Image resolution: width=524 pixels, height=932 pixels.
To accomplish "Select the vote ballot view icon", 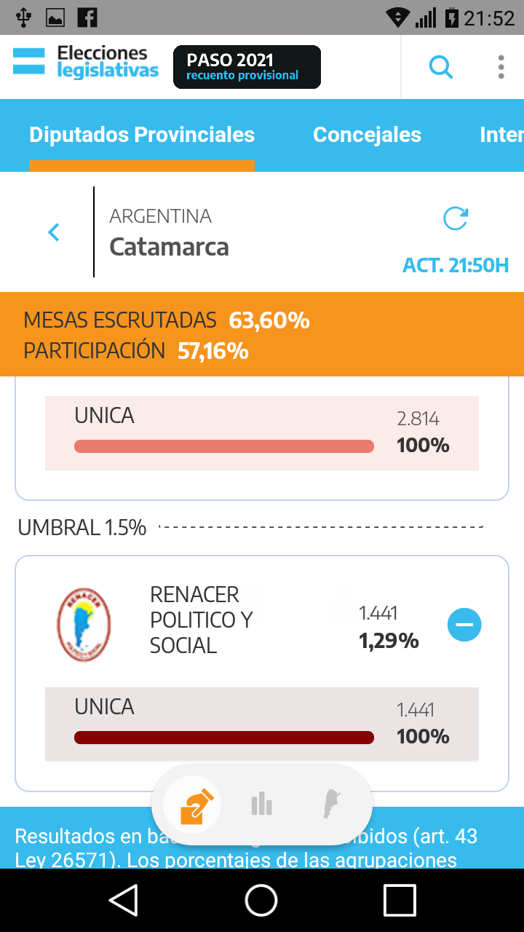I will (193, 805).
